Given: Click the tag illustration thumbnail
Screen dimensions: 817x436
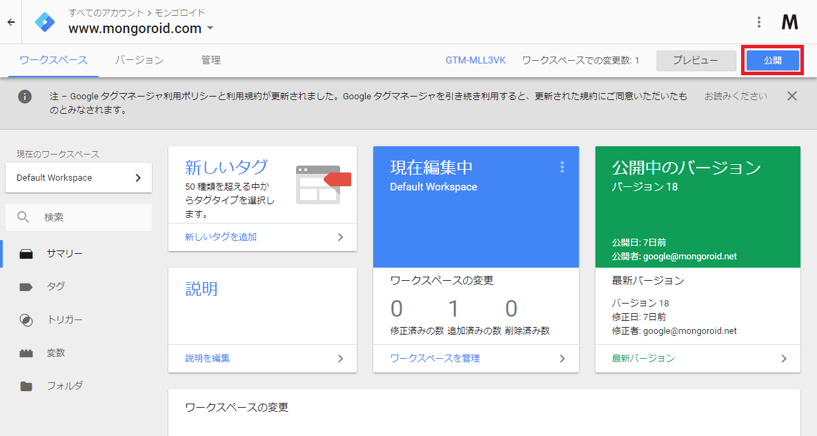Looking at the screenshot, I should click(x=323, y=184).
